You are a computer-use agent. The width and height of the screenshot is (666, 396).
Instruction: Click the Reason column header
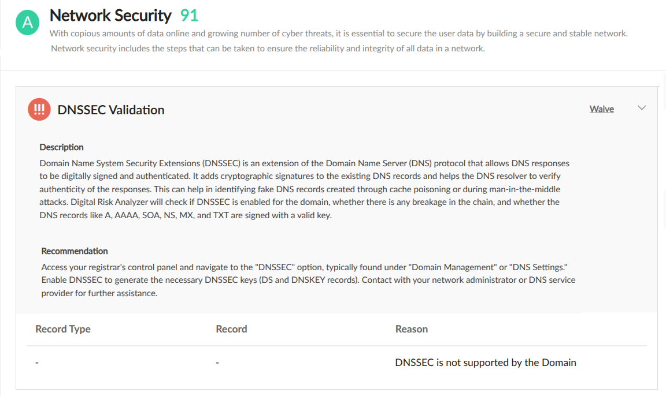click(412, 329)
